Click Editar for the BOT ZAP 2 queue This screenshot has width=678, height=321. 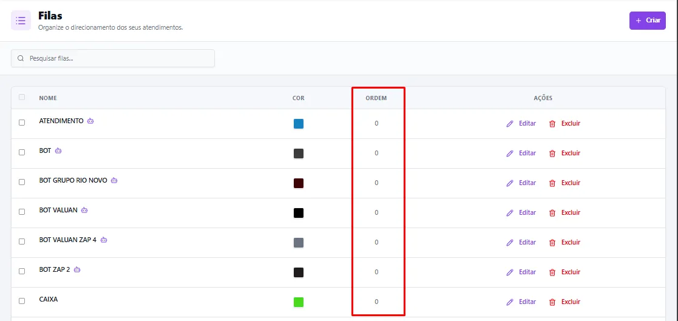tap(527, 272)
